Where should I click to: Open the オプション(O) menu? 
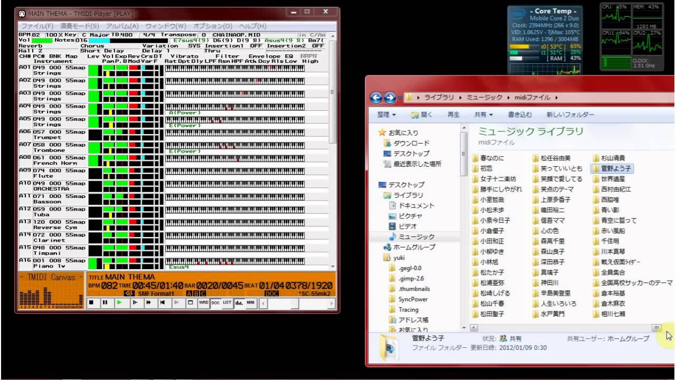212,26
